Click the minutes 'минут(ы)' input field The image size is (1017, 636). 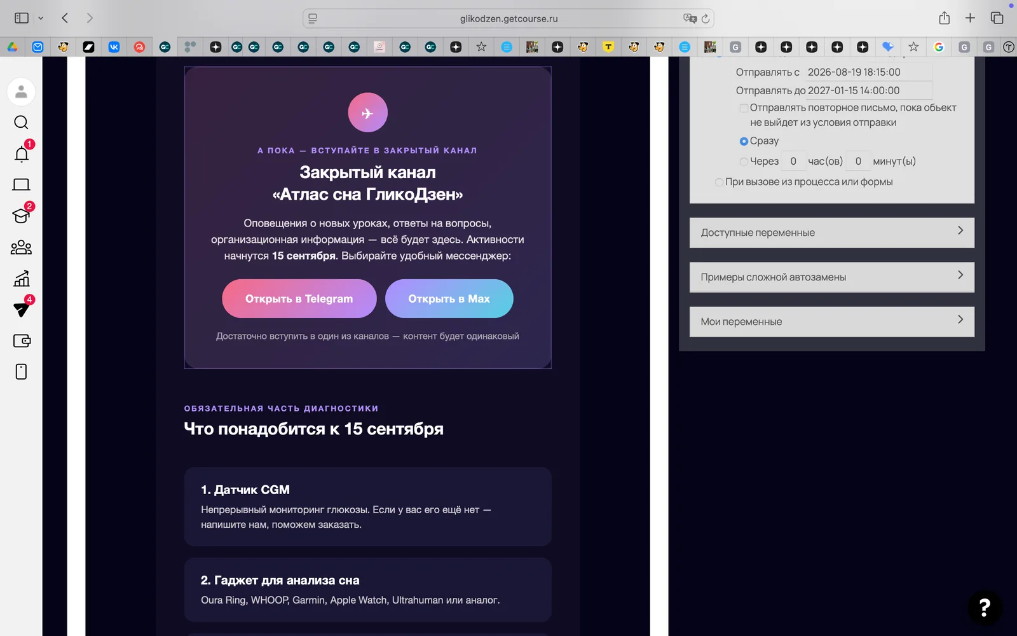[858, 162]
